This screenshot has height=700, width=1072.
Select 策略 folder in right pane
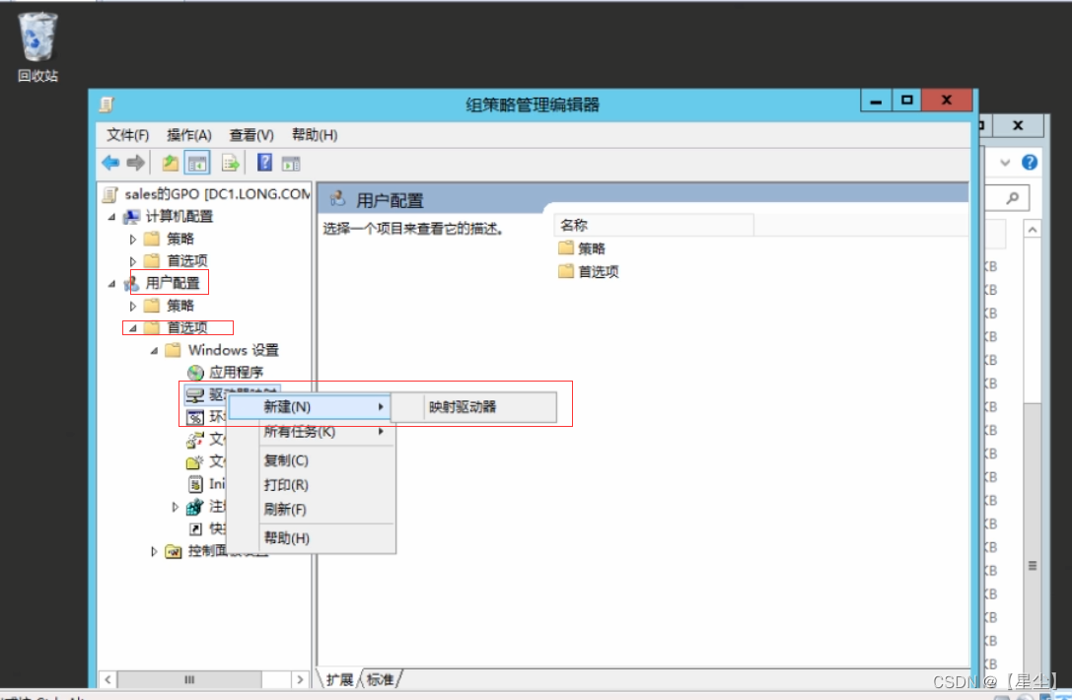coord(583,248)
